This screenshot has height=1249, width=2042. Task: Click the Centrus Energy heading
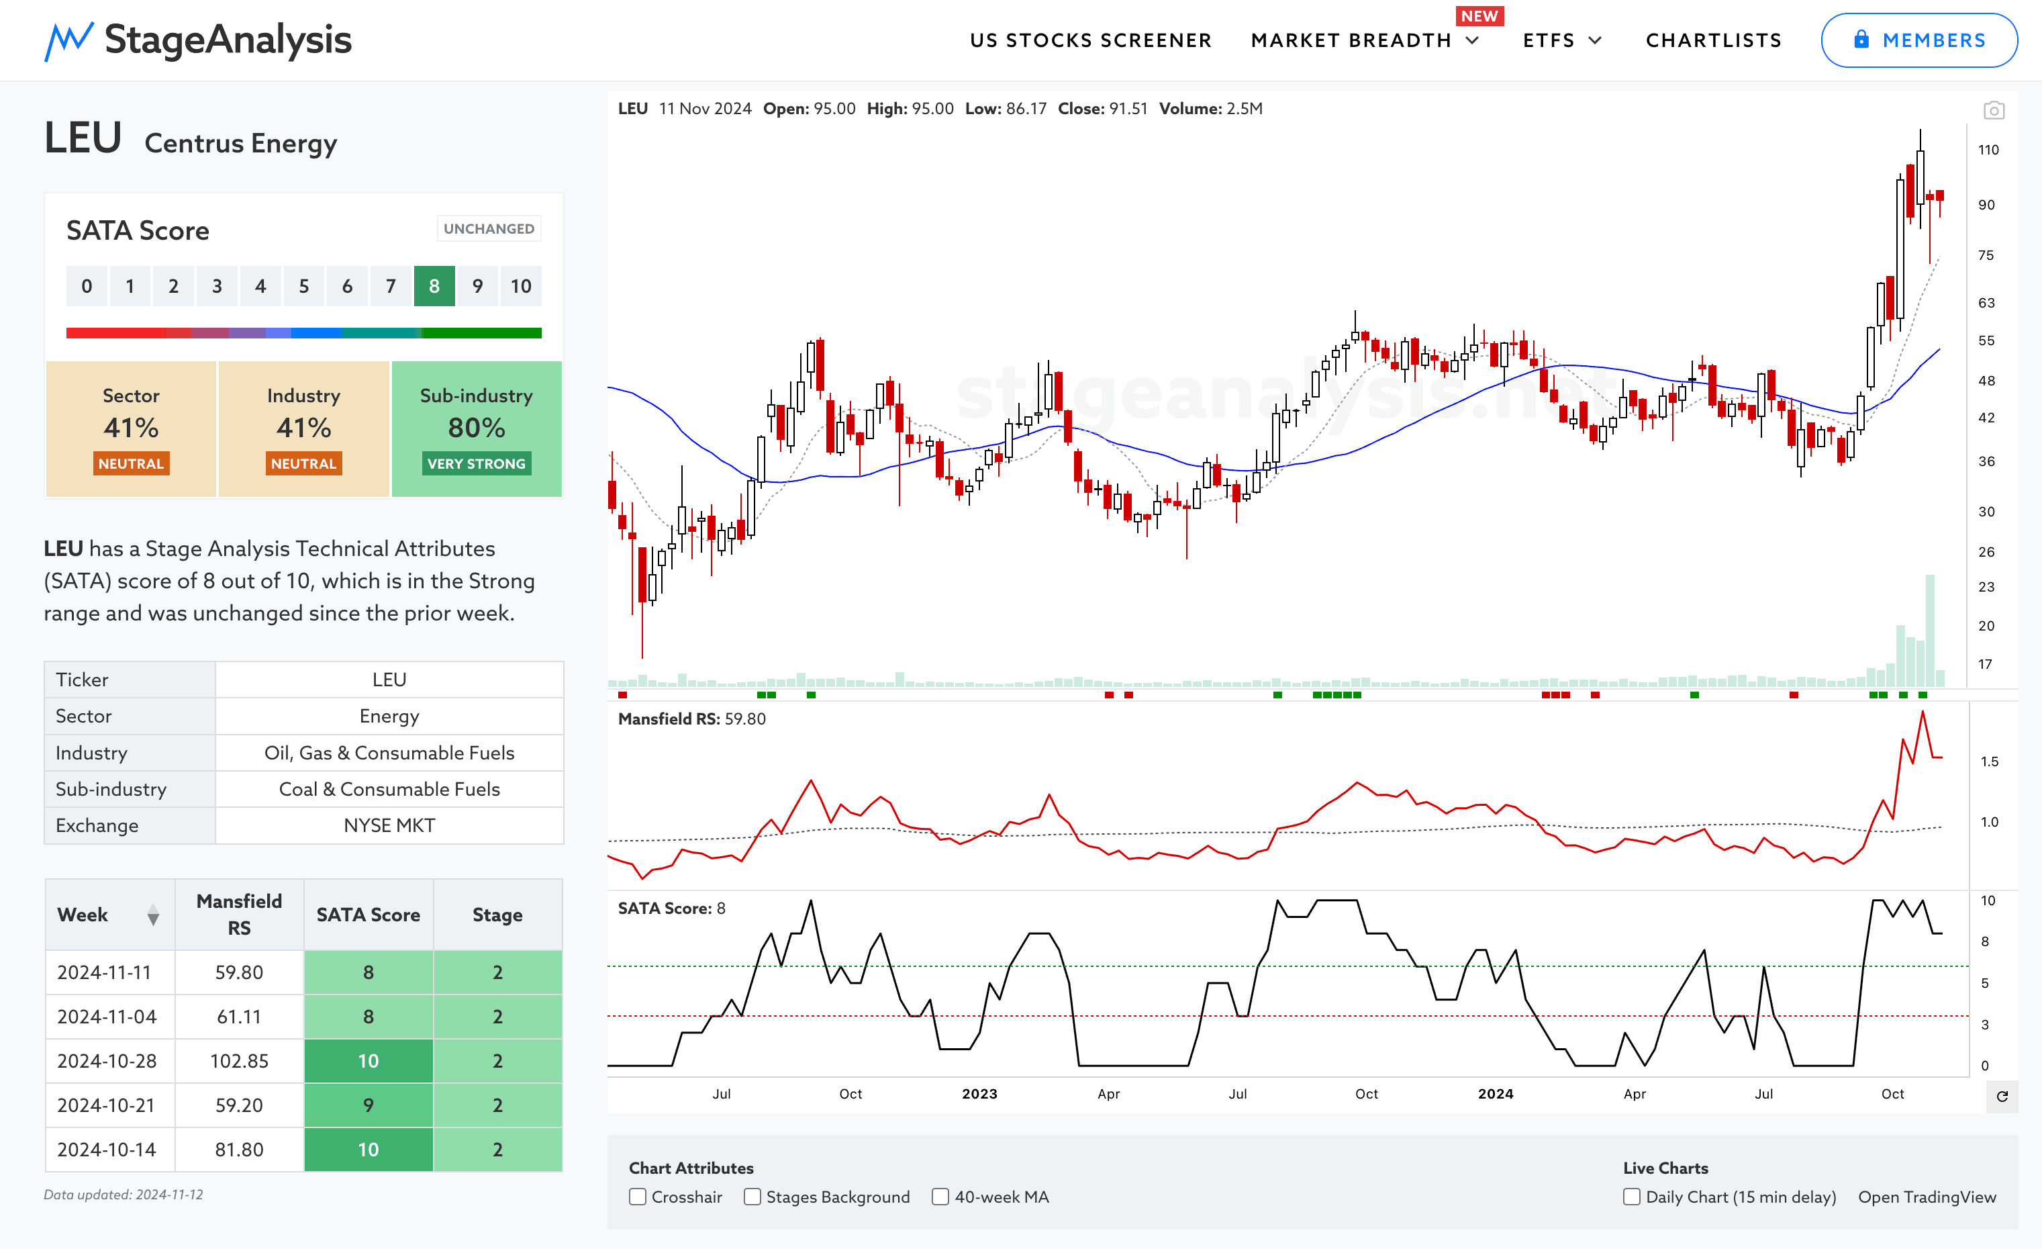pos(240,144)
